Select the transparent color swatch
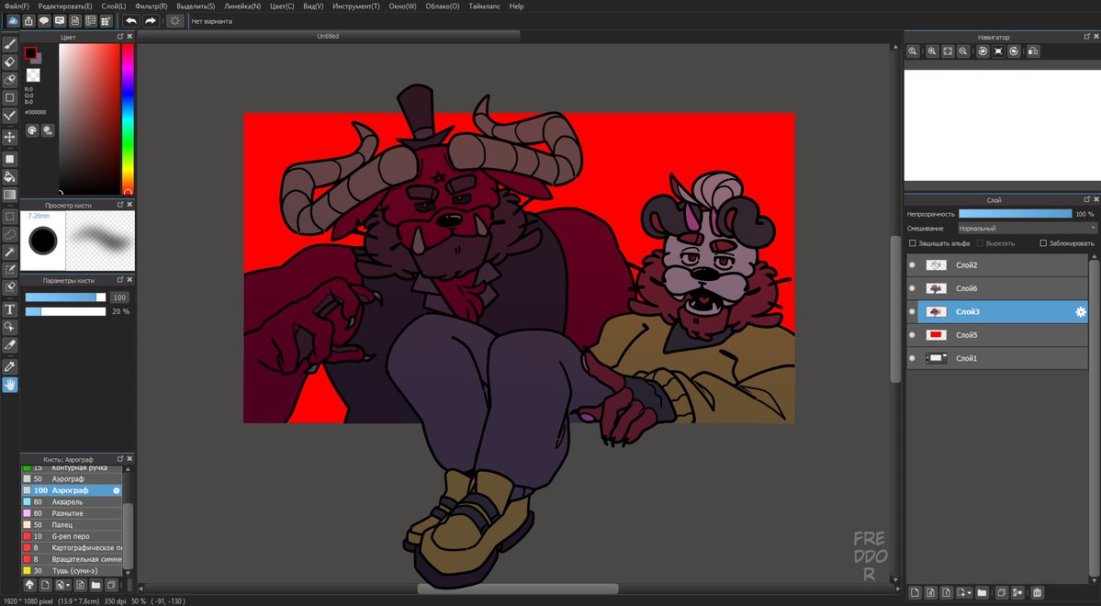1101x606 pixels. pos(33,75)
